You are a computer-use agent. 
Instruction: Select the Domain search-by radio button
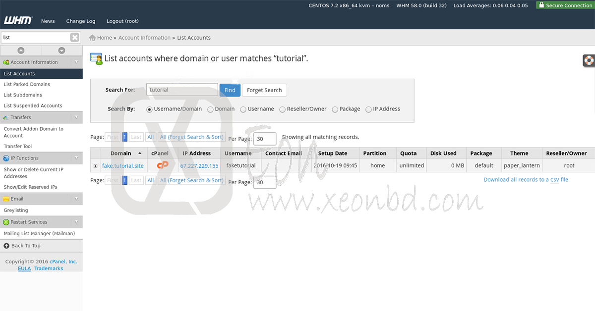tap(211, 109)
